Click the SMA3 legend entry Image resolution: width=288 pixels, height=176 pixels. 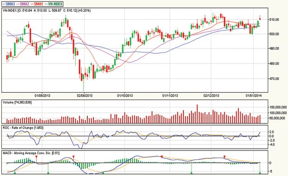click(9, 4)
